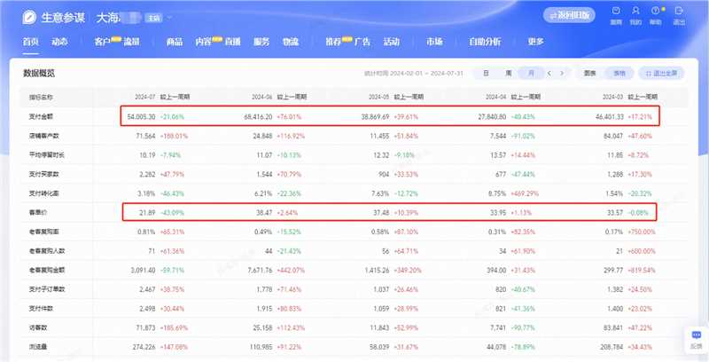709x362 pixels.
Task: Click the 2024-05 column header
Action: click(379, 97)
